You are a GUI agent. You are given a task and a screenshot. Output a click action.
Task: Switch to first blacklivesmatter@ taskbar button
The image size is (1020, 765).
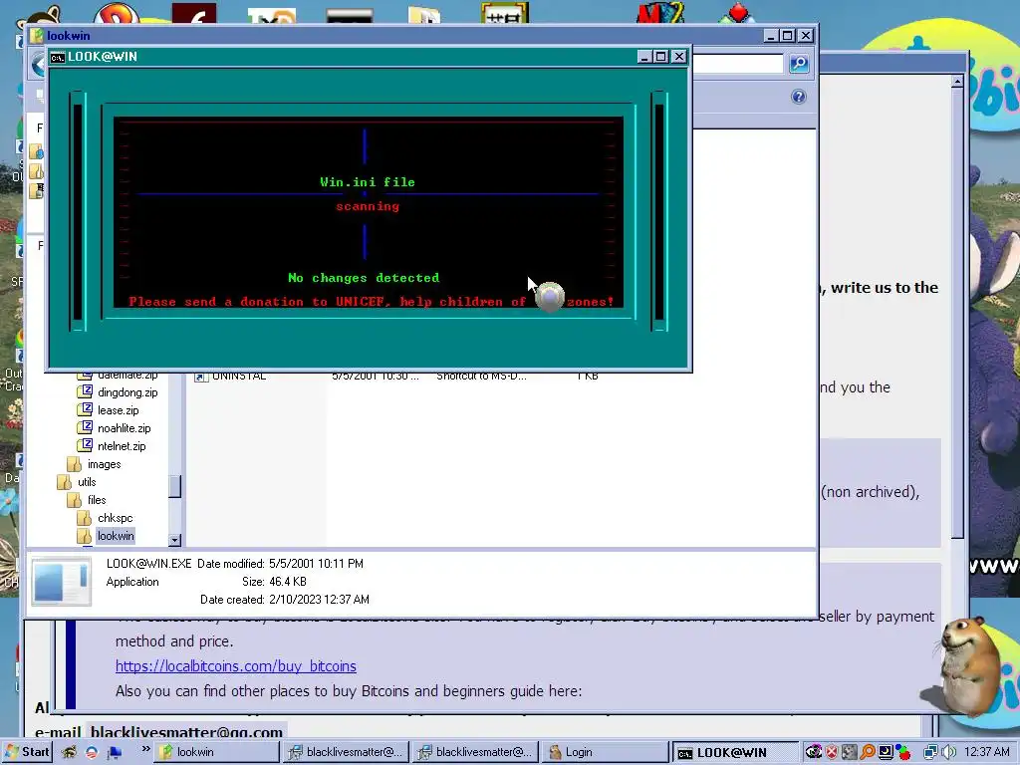(x=346, y=752)
